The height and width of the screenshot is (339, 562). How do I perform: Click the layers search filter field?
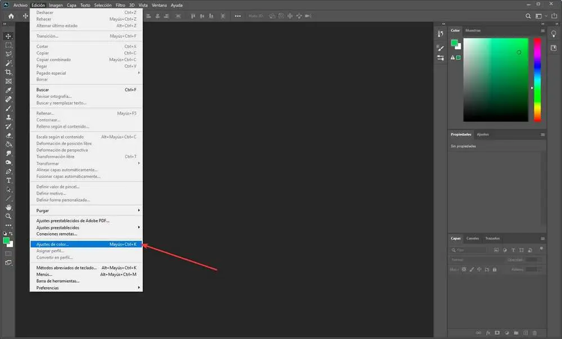(469, 250)
